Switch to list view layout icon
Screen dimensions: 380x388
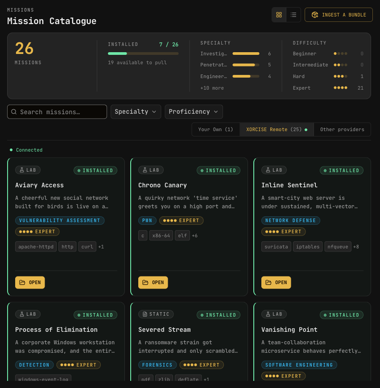293,15
